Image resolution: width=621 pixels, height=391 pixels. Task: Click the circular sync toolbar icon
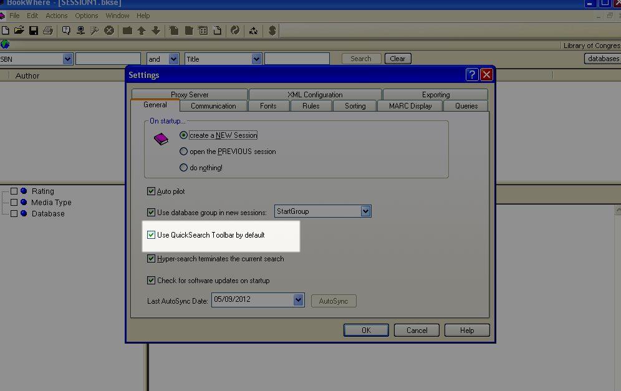tap(235, 31)
